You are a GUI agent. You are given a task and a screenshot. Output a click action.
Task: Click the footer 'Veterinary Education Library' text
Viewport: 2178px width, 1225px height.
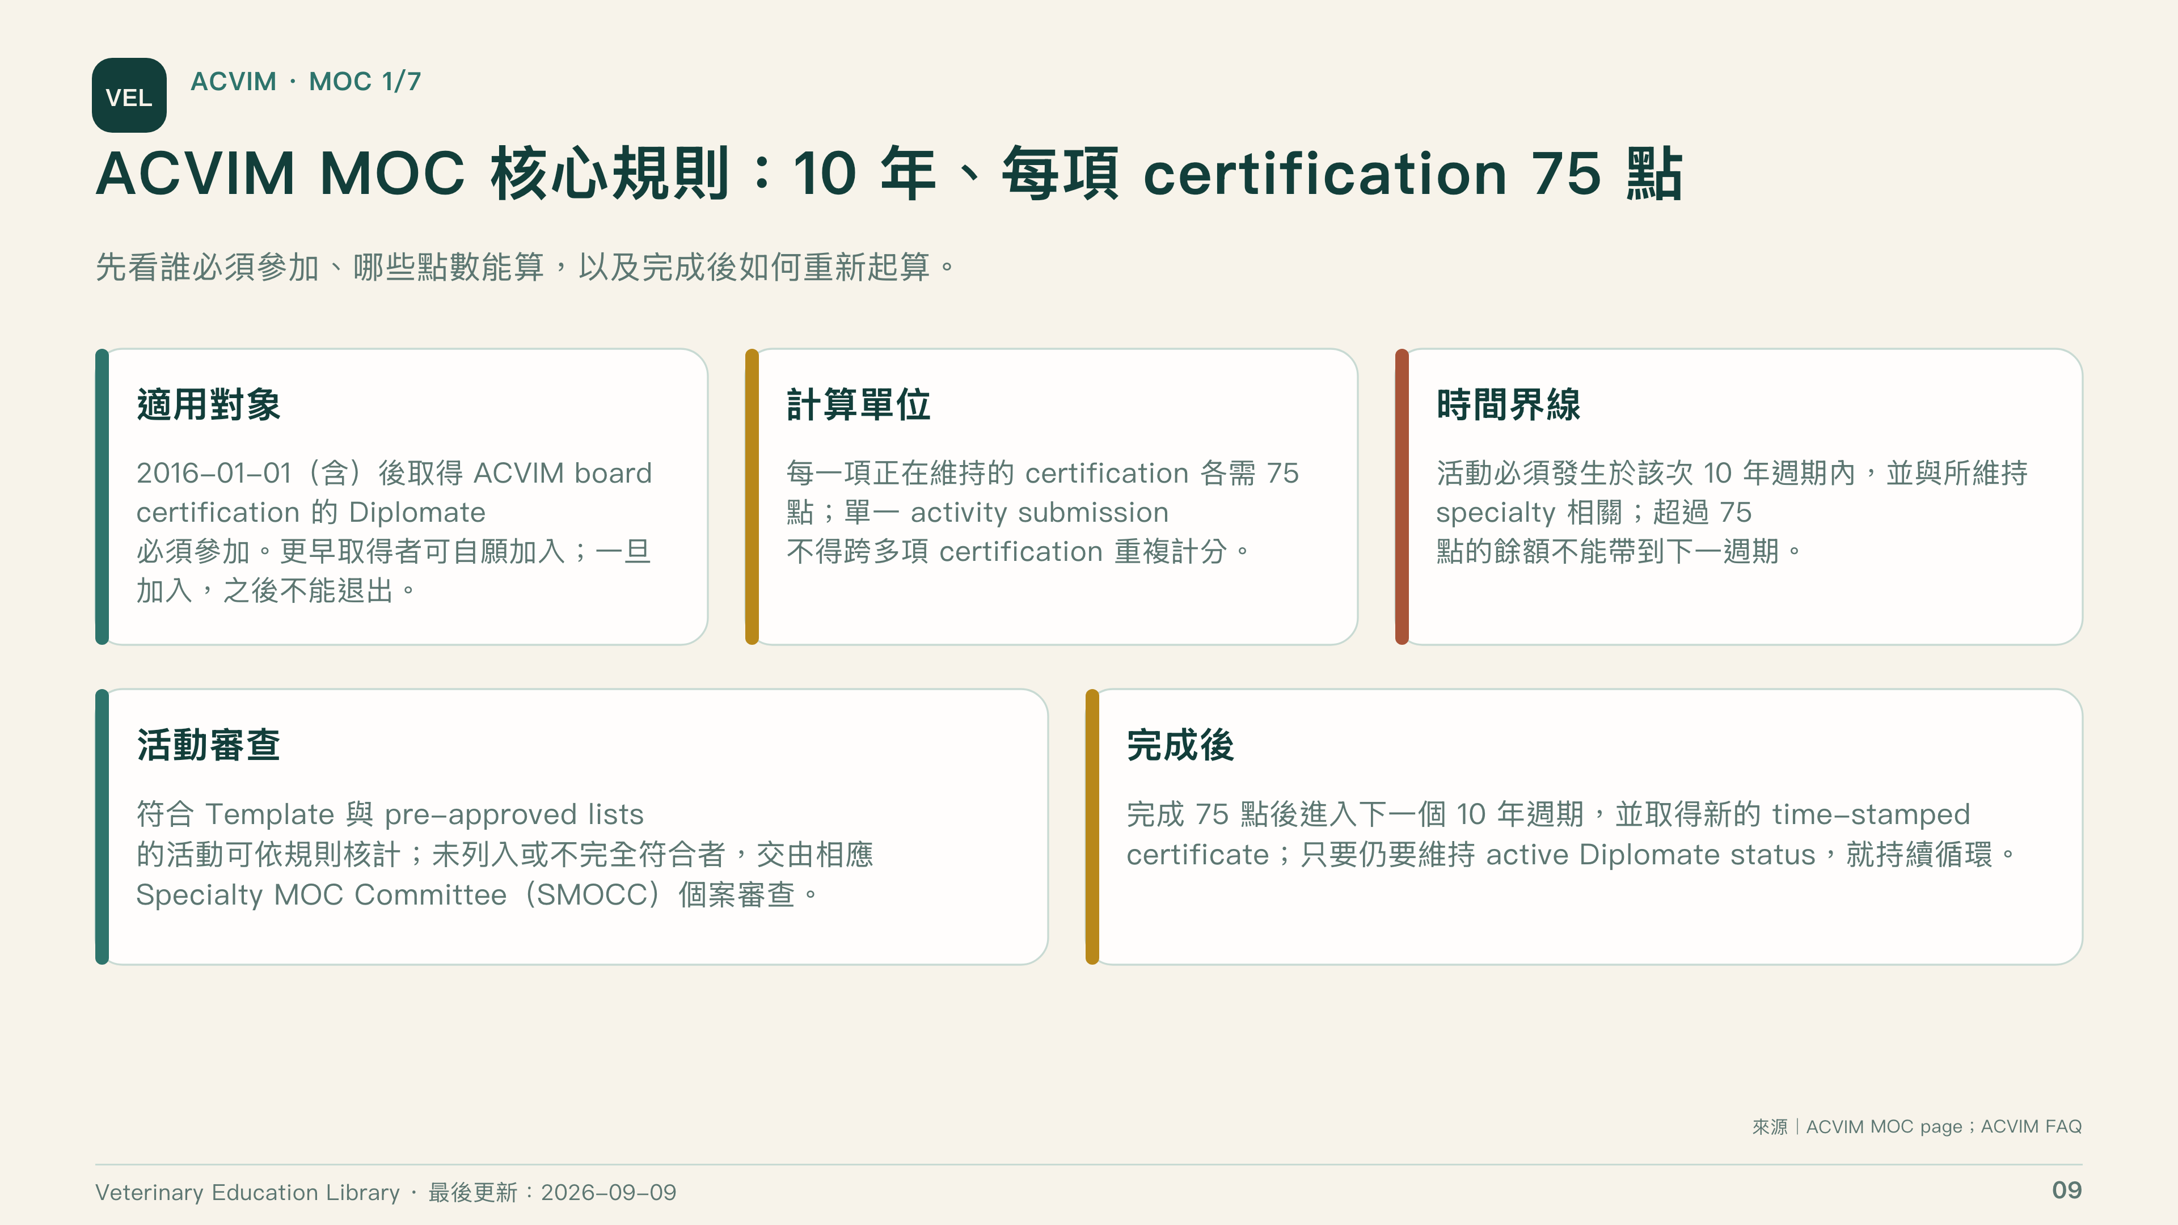(247, 1192)
